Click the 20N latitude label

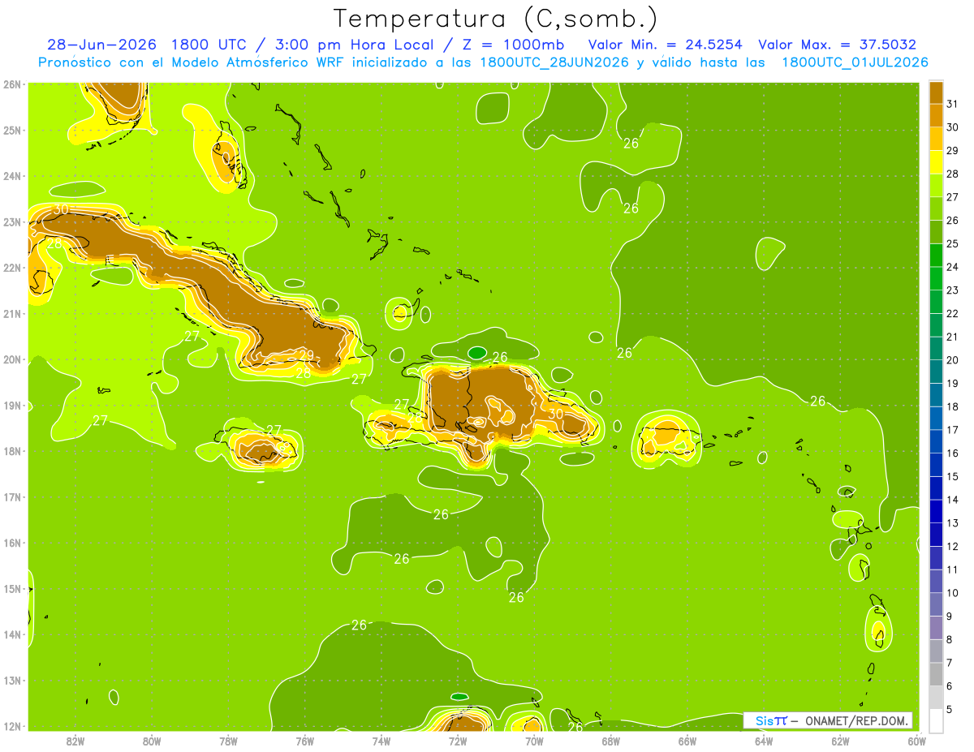(11, 359)
